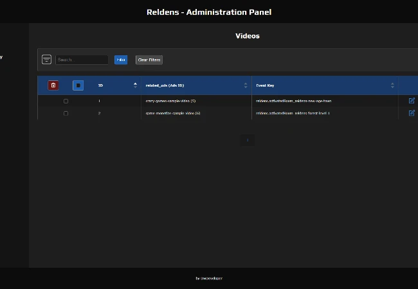The image size is (418, 289).
Task: Edit row 1 with pencil icon
Action: [x=412, y=101]
